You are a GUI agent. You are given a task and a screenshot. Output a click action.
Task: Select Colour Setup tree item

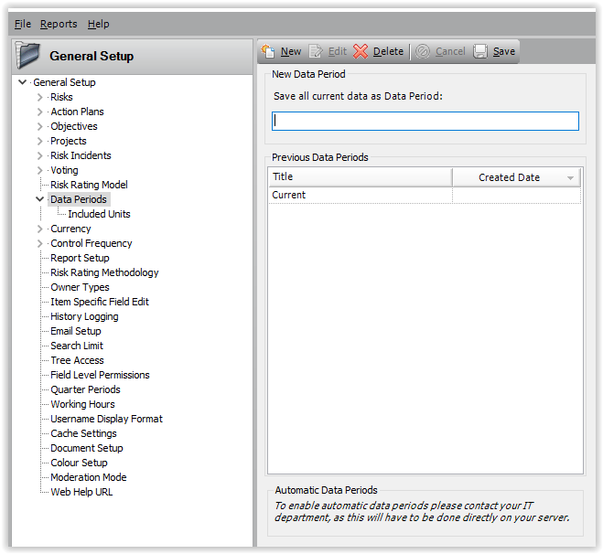coord(79,463)
